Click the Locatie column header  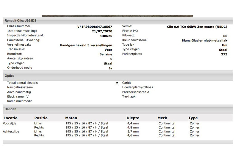tap(10, 118)
